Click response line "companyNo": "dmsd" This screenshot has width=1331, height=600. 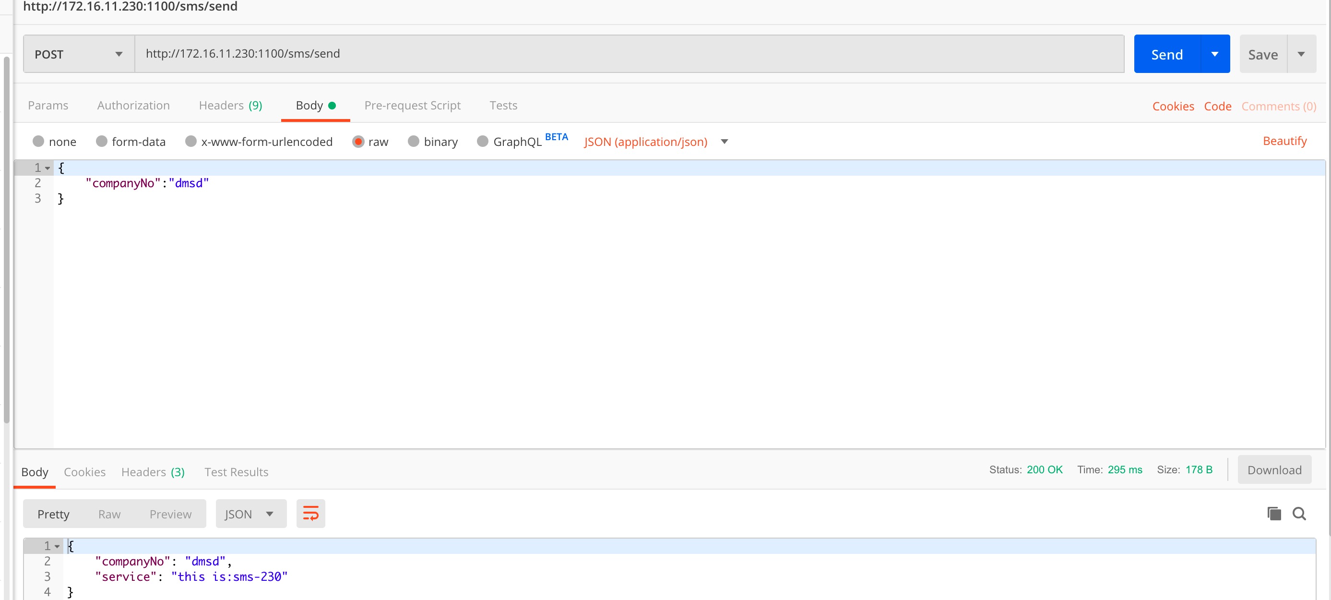pos(163,562)
